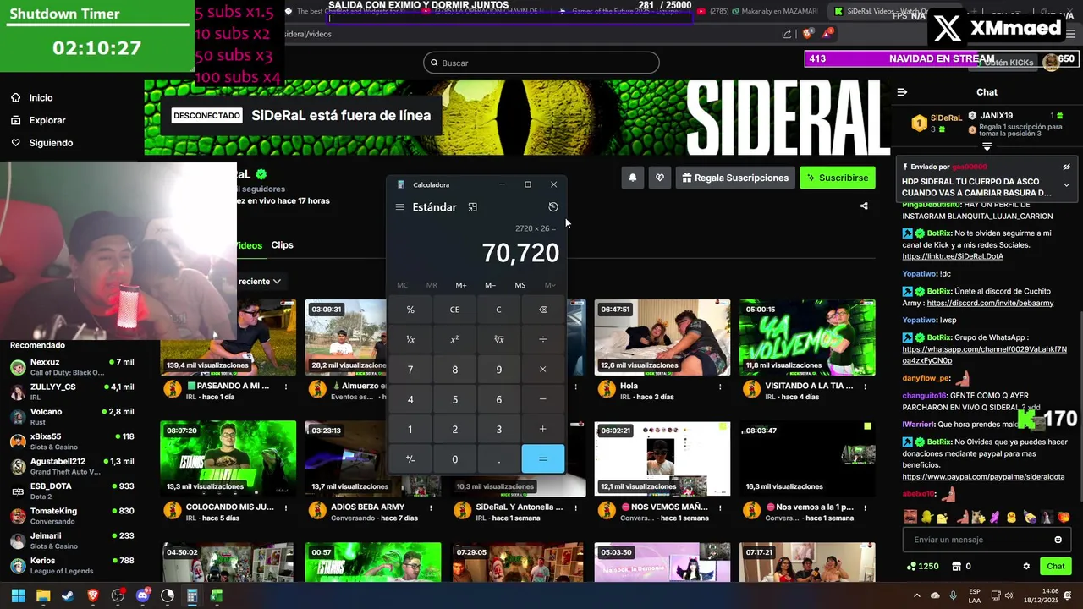The width and height of the screenshot is (1083, 609).
Task: Click the M+ memory add button
Action: pos(461,285)
